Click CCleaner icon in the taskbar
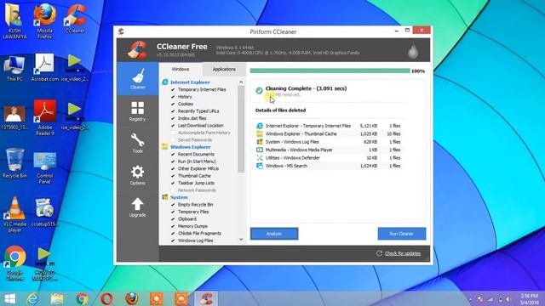 click(x=206, y=298)
